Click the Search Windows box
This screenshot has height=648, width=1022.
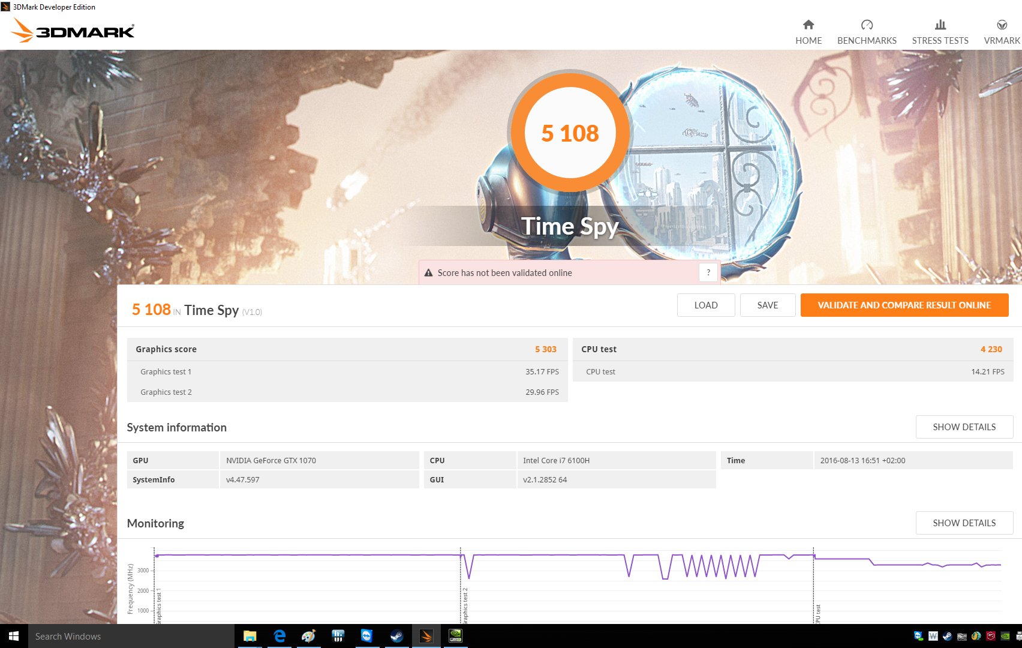131,636
